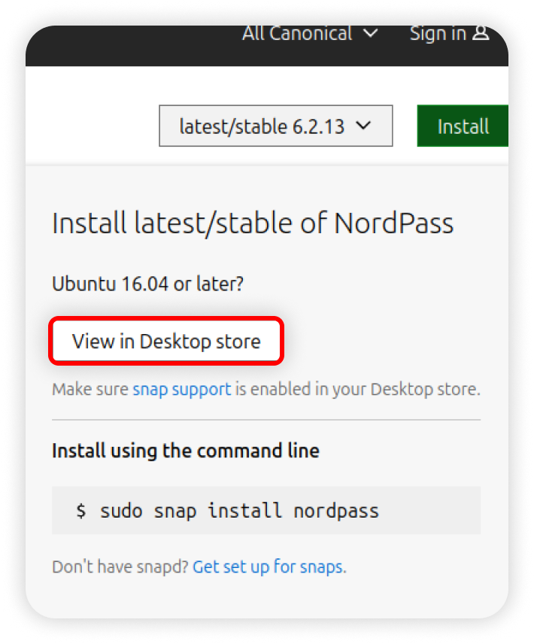Click the sudo snap install nordpass command box
This screenshot has height=644, width=534.
pyautogui.click(x=266, y=511)
